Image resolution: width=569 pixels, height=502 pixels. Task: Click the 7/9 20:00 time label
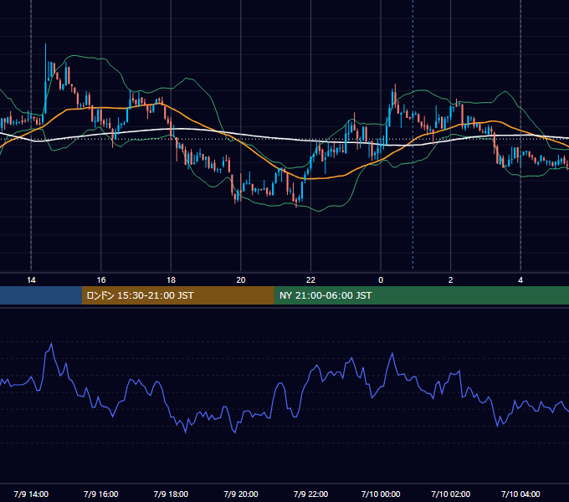[241, 494]
